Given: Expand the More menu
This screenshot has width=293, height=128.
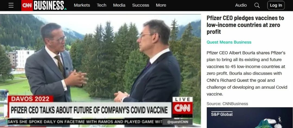Looking at the screenshot, I should pos(161,5).
